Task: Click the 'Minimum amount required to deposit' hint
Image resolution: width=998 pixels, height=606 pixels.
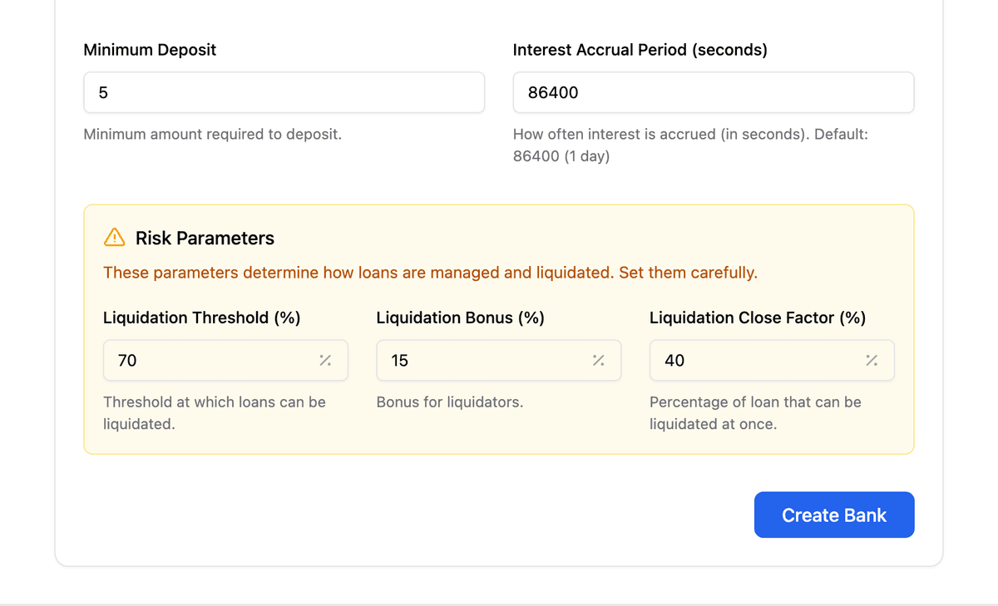Action: [x=212, y=134]
